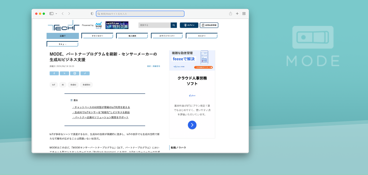Open the Safari share icon
The image size is (368, 175).
coord(231,14)
